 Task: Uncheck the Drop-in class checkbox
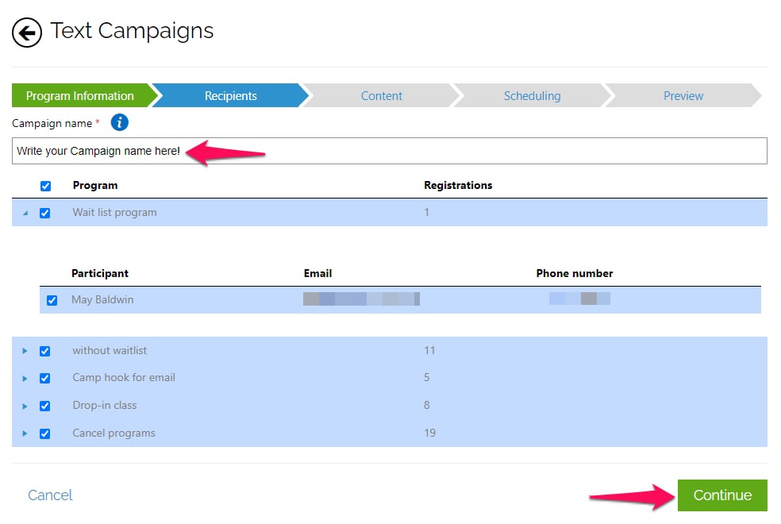(x=45, y=406)
